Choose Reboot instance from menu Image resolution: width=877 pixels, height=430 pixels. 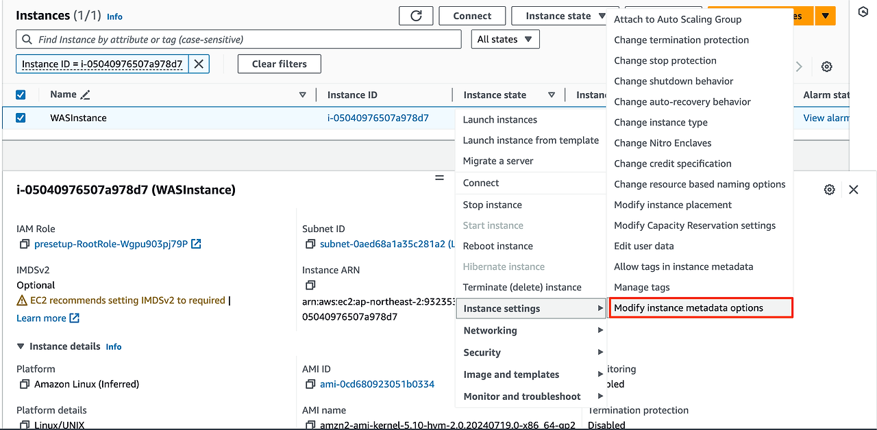point(531,246)
